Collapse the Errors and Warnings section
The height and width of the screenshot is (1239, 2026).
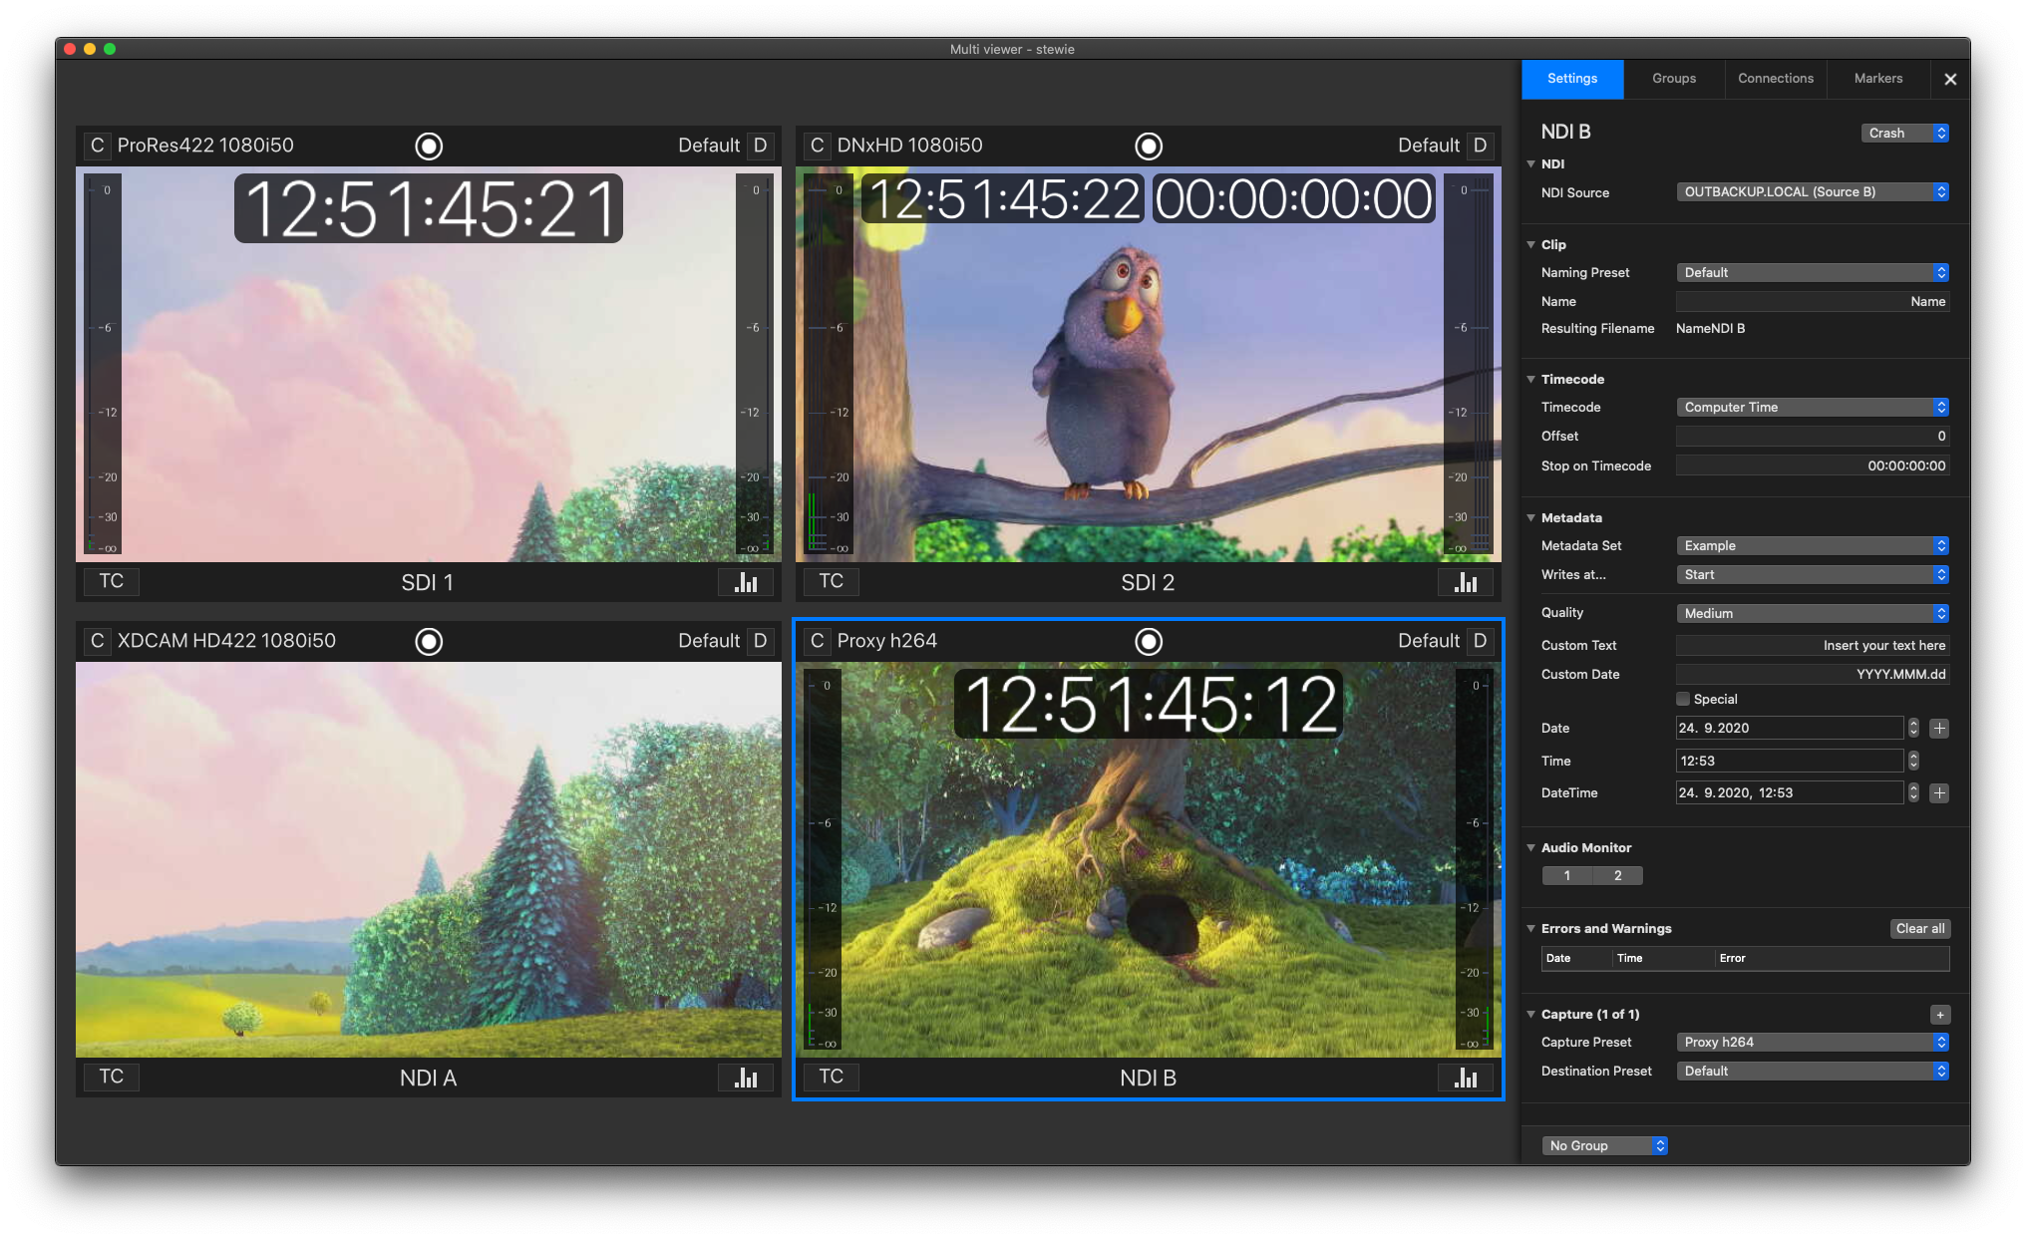point(1531,929)
